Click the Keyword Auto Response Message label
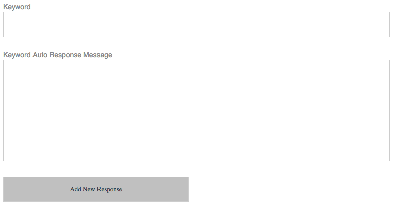This screenshot has height=206, width=394. (x=57, y=55)
